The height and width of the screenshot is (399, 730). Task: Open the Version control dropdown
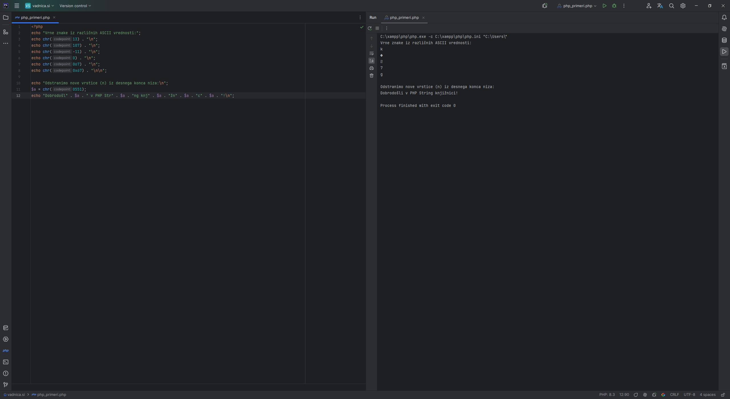click(75, 6)
